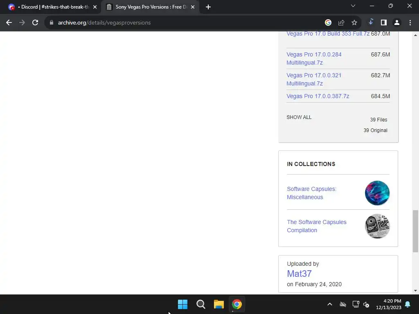
Task: Click the 687.6M file size
Action: coord(380,54)
